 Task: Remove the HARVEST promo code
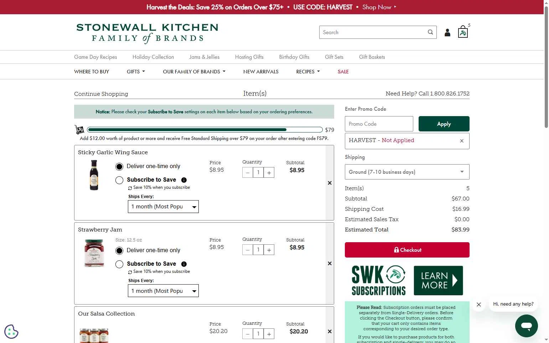462,141
